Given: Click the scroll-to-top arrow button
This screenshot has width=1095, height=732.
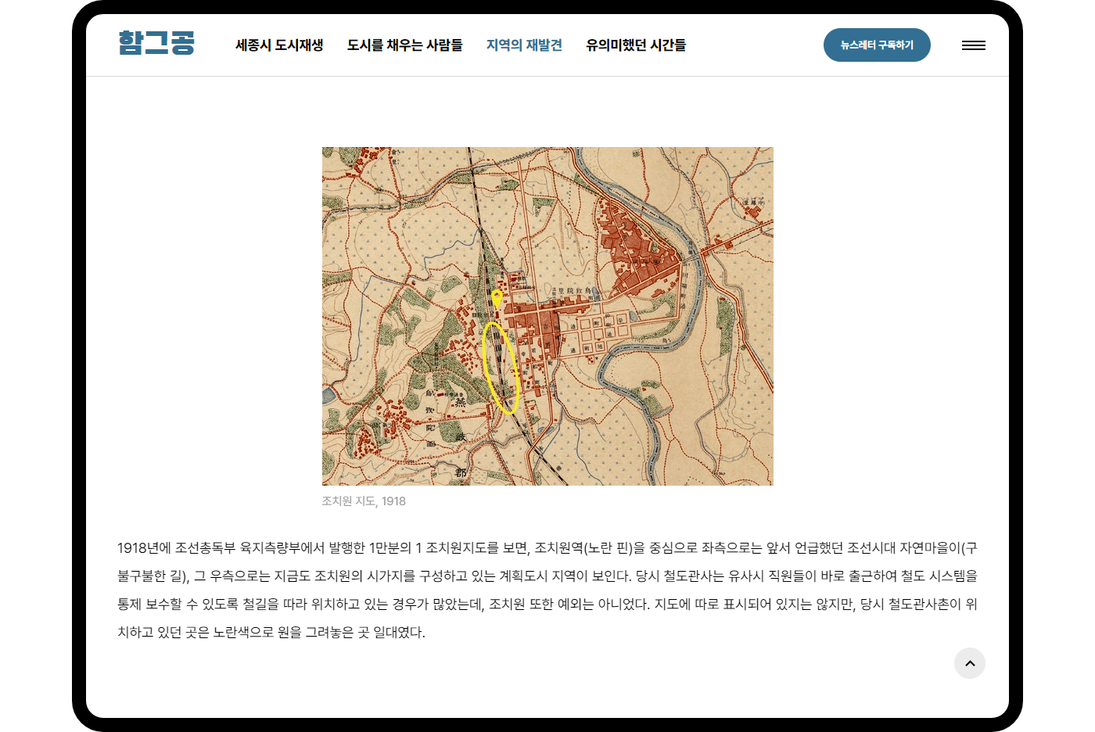Looking at the screenshot, I should tap(969, 663).
